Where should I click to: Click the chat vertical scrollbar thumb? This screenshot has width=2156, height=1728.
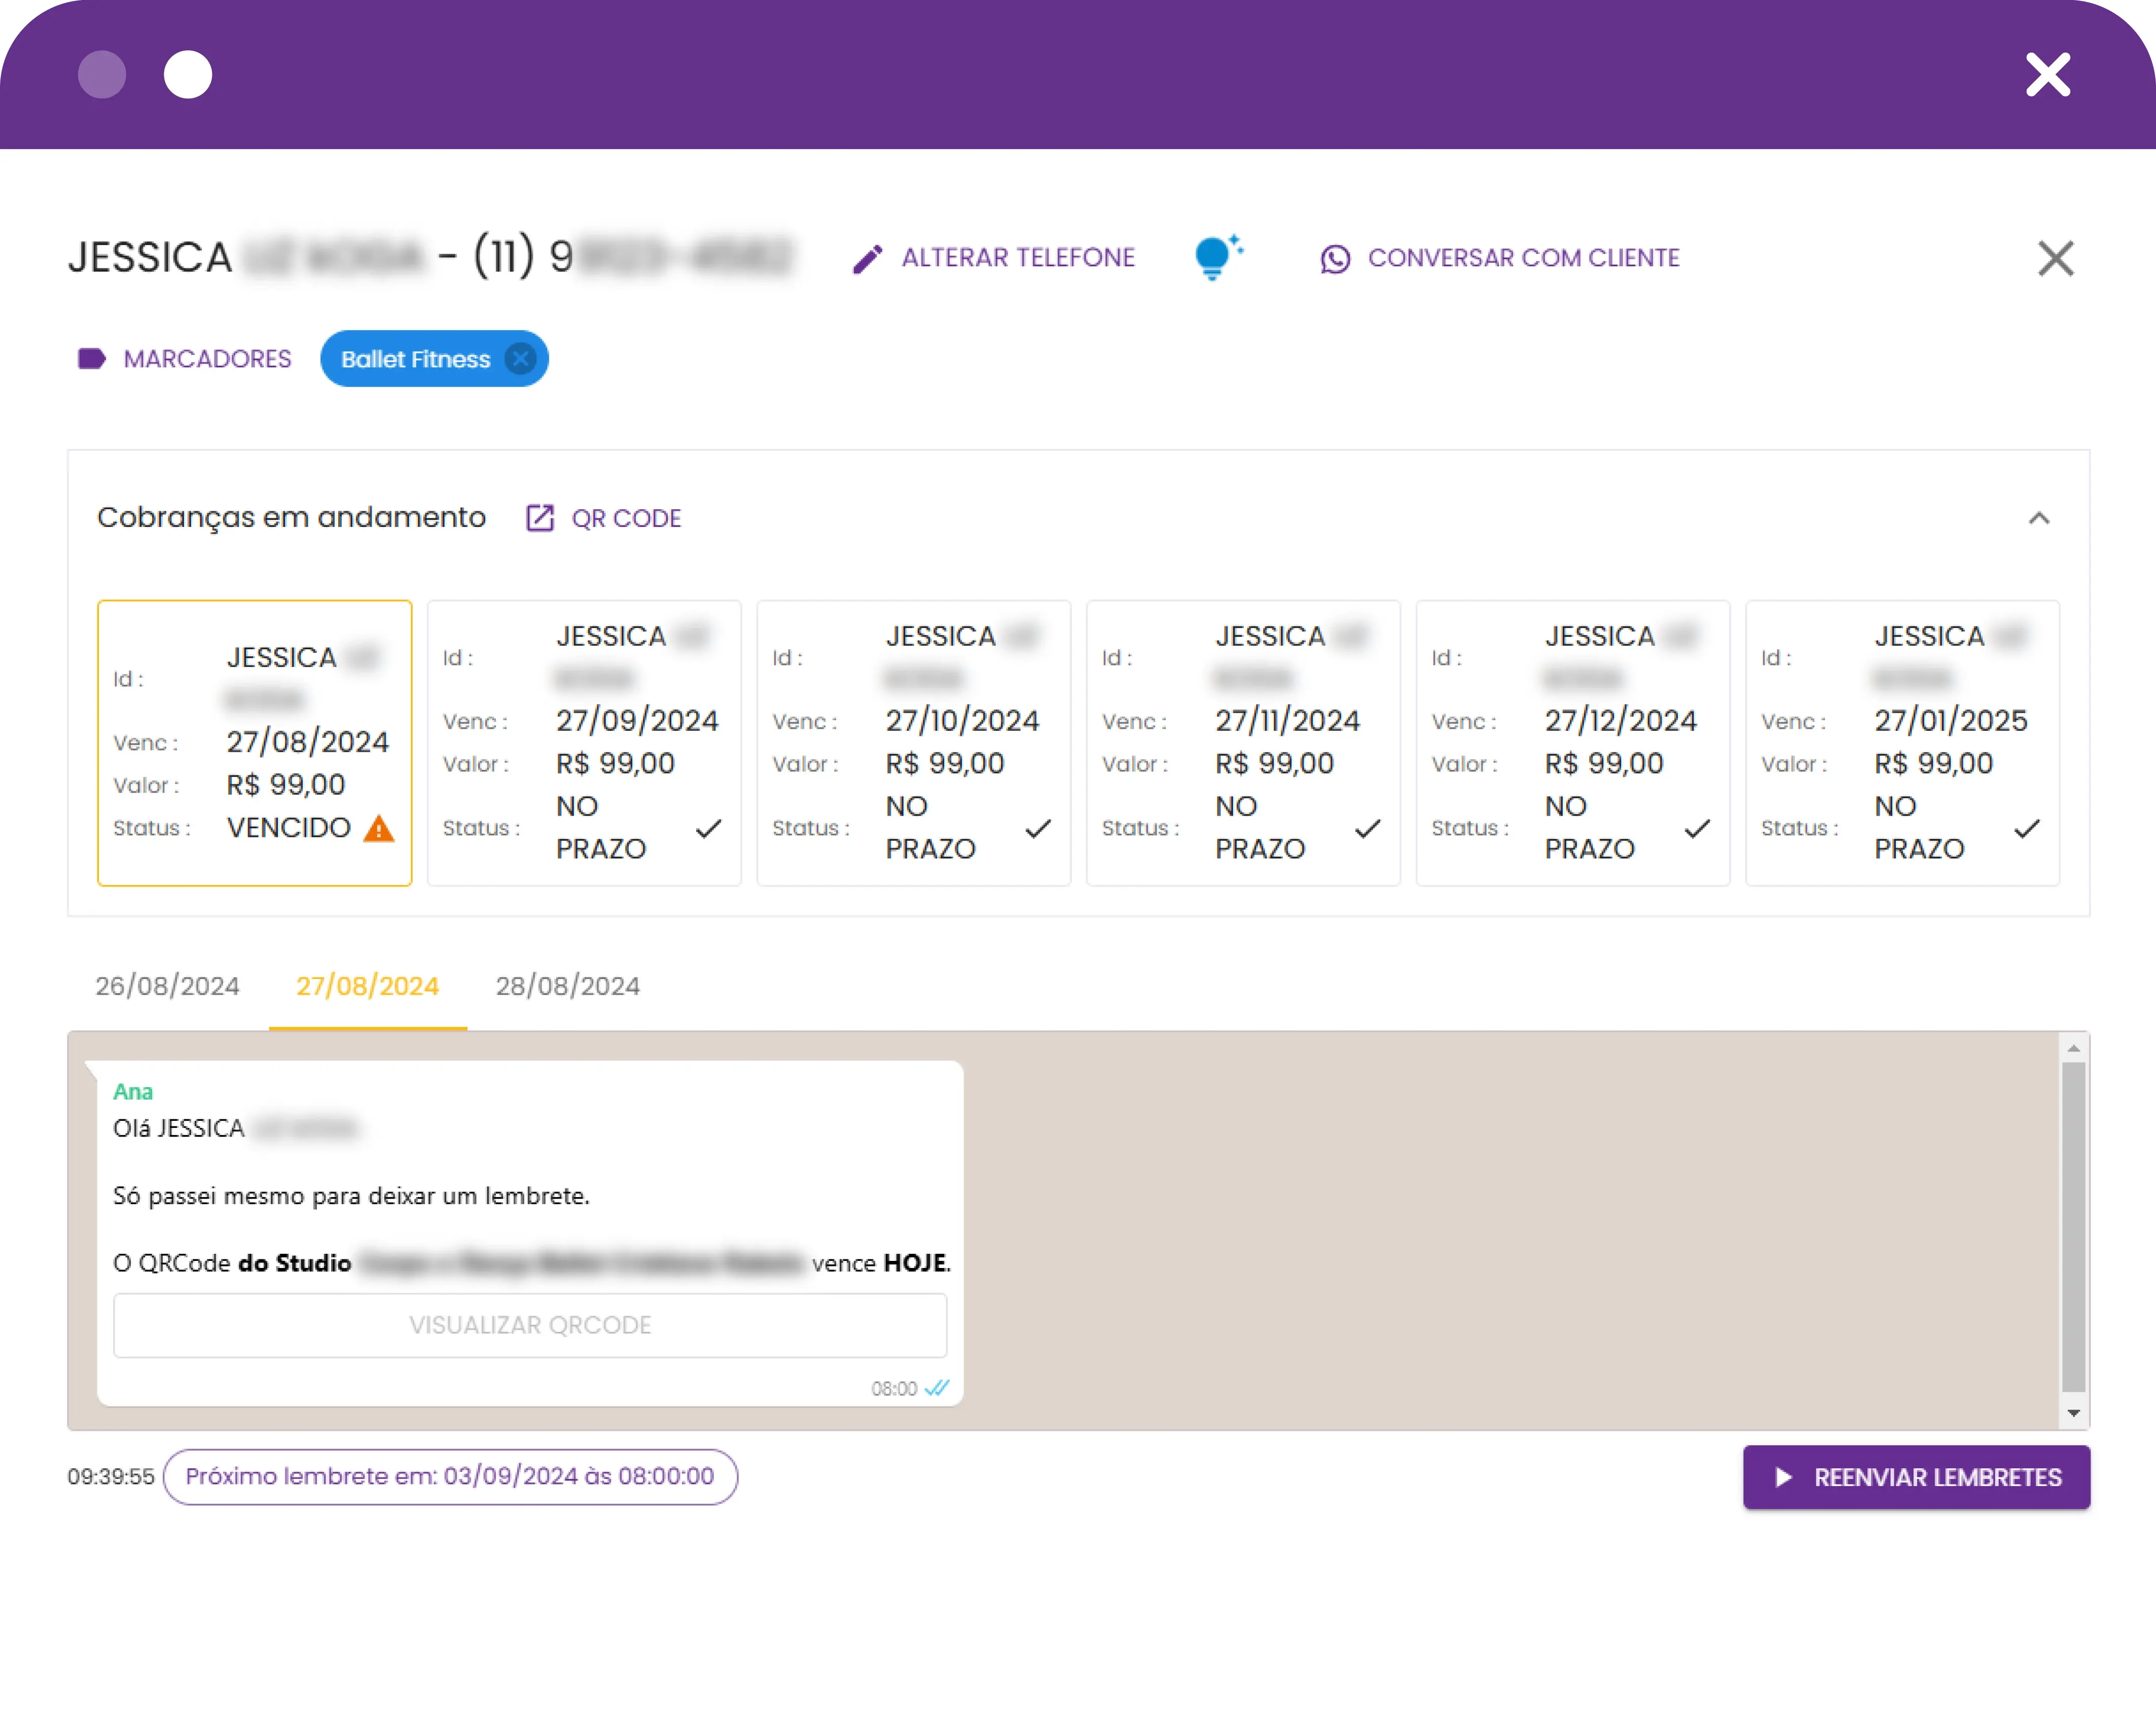click(x=2073, y=1226)
